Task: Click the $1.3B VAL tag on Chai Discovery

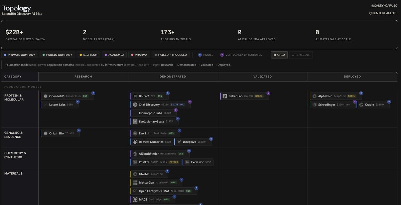Action: 177,104
